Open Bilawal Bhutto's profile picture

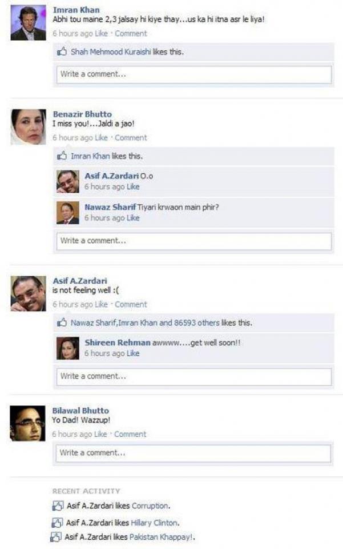point(27,423)
